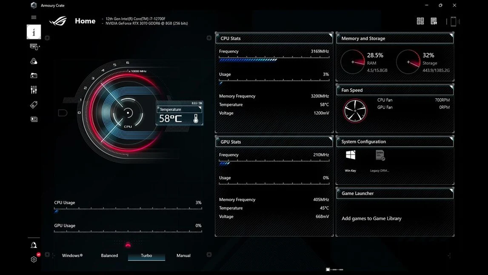Click the red arrow above the Turbo mode
Screen dimensions: 488x275
tap(128, 245)
